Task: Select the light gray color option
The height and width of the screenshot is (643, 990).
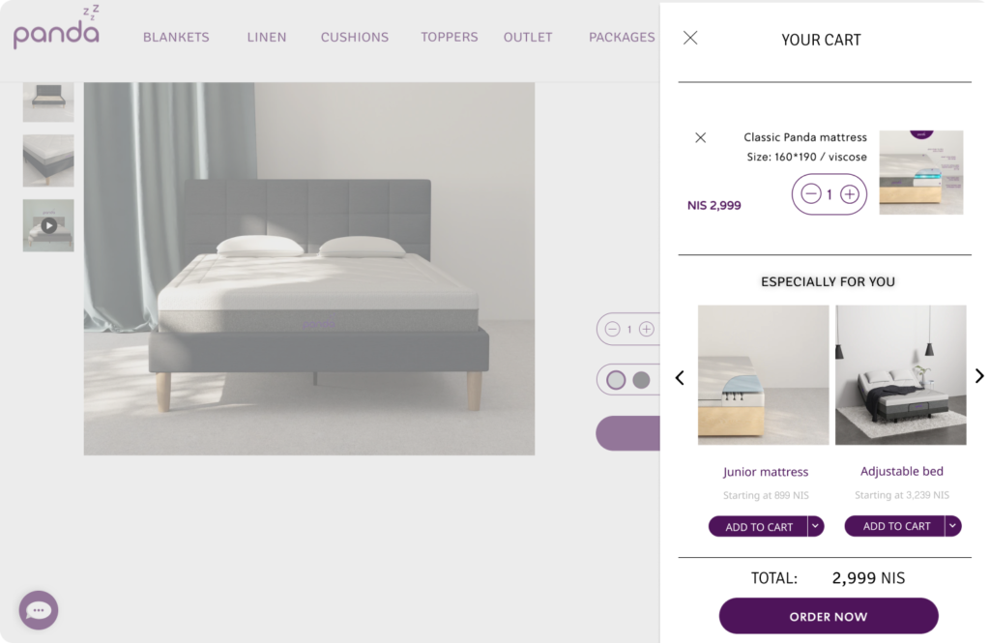Action: coord(616,380)
